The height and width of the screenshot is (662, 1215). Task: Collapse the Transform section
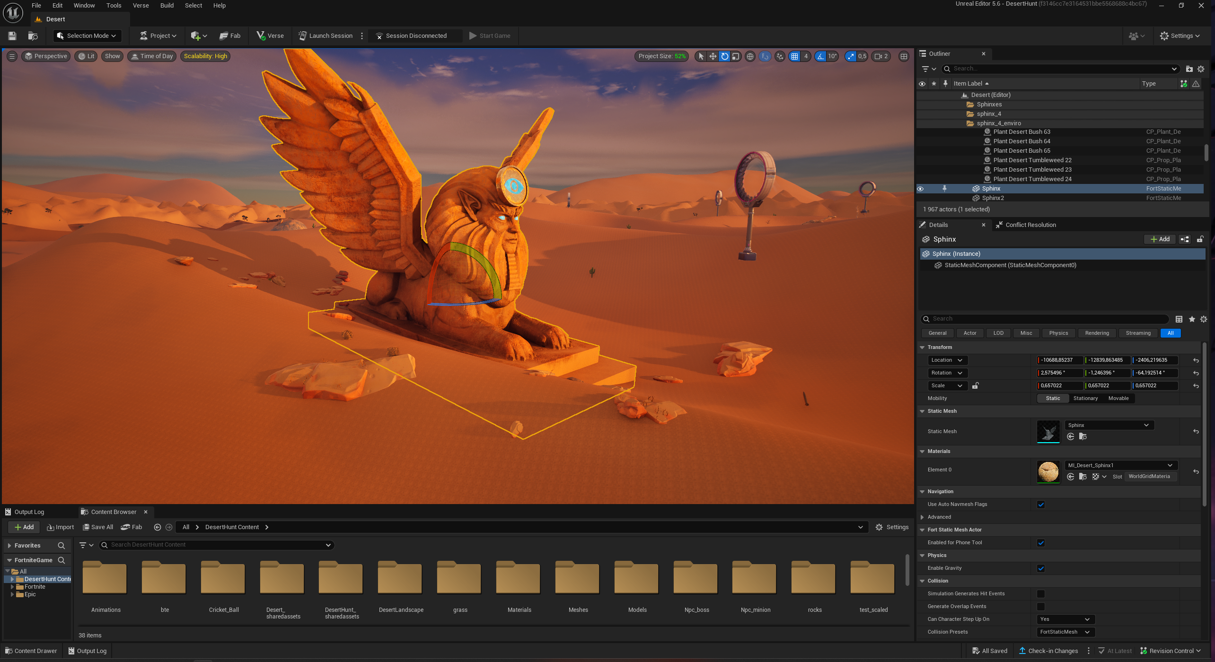922,347
